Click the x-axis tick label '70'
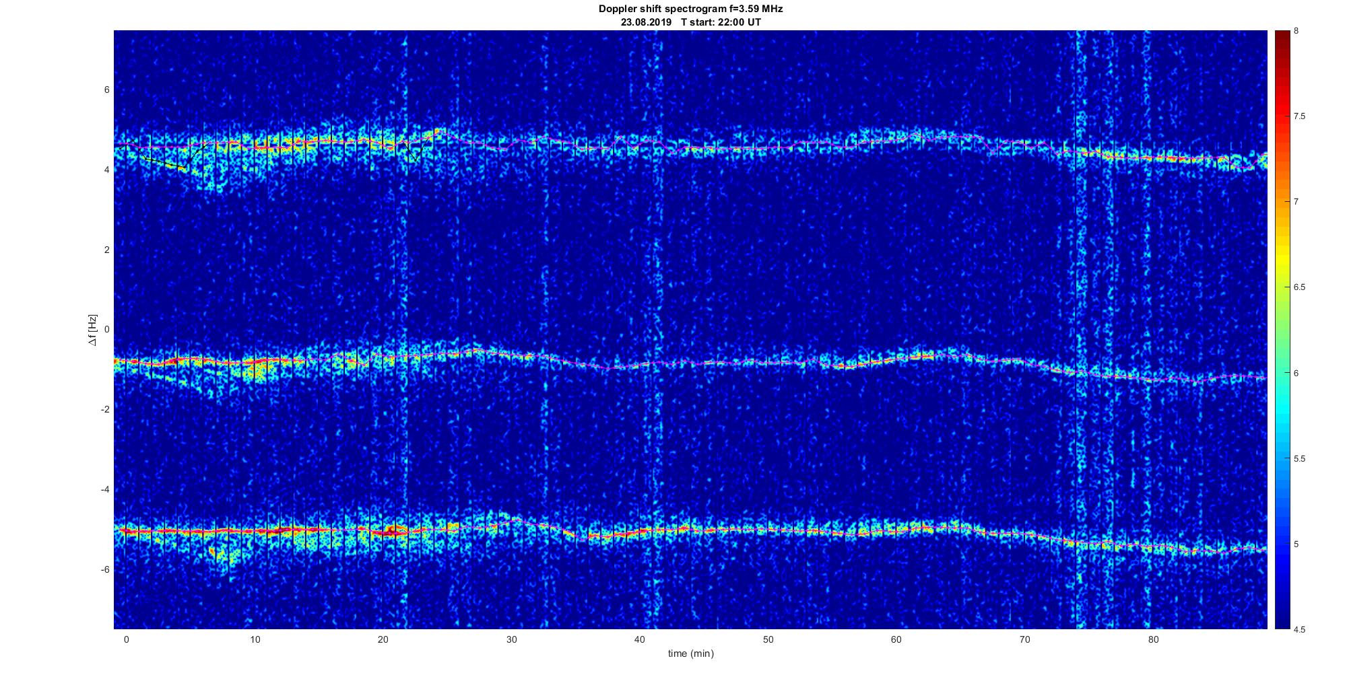The image size is (1347, 675). click(1025, 639)
